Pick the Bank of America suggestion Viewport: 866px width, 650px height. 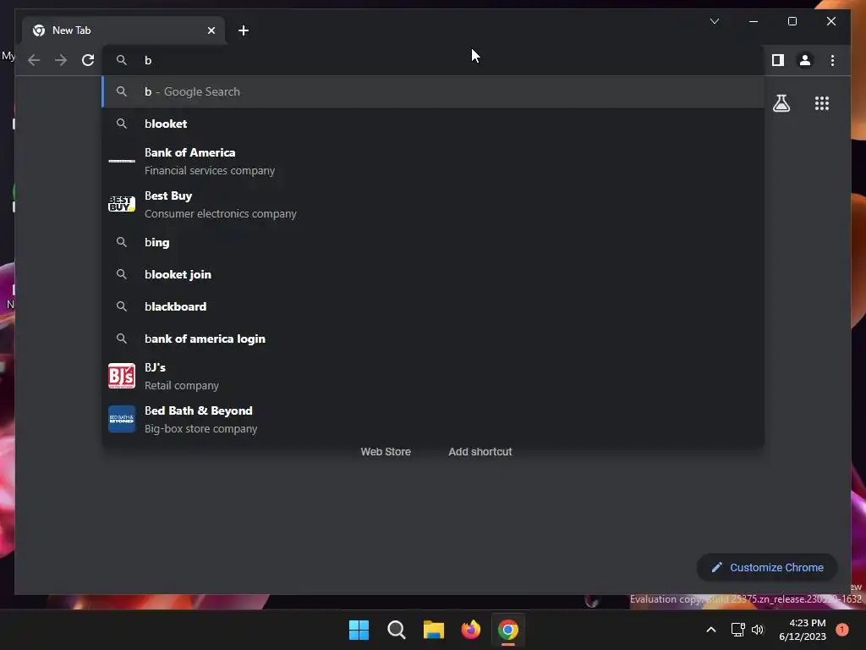pyautogui.click(x=434, y=162)
